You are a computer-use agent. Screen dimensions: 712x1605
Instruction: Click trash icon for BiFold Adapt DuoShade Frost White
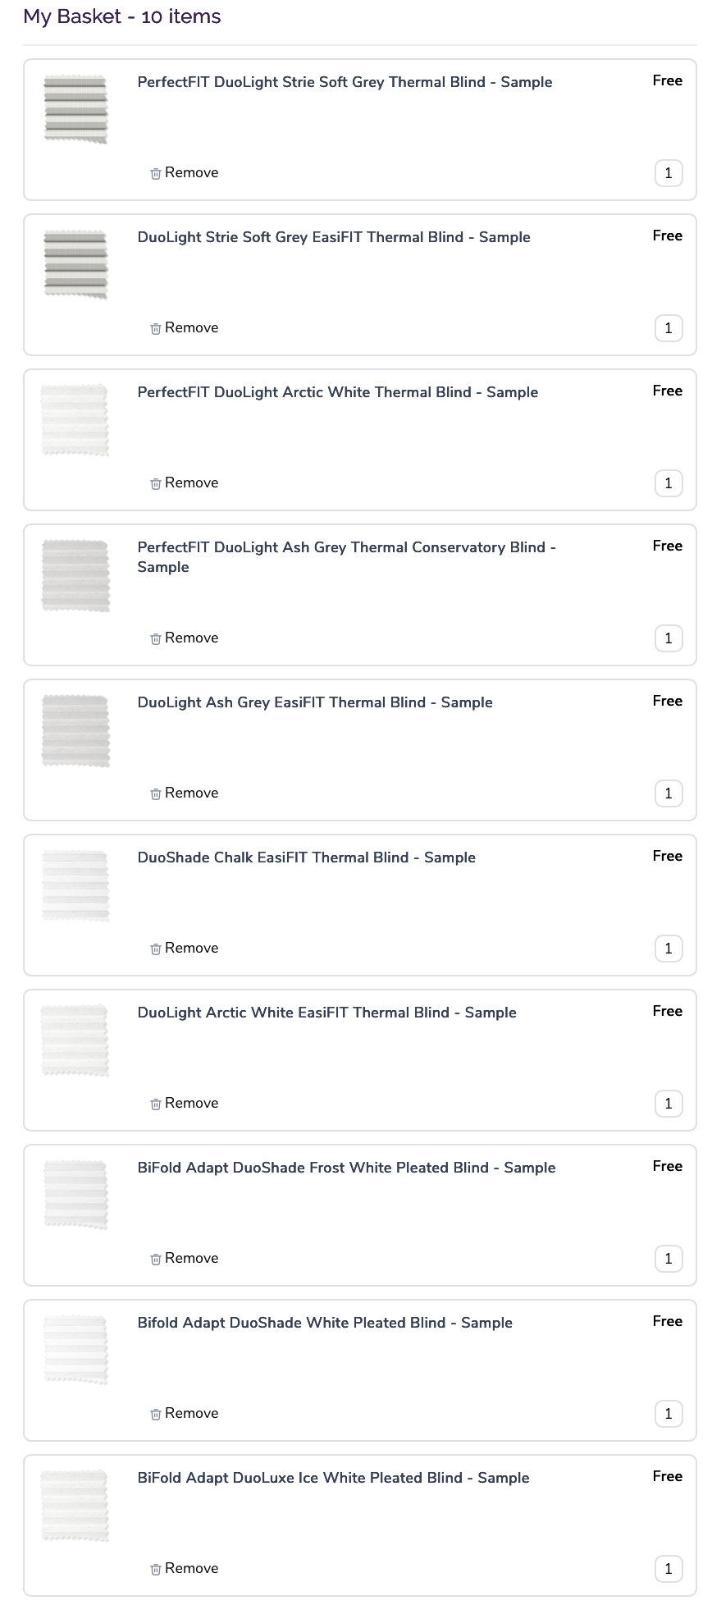(x=156, y=1259)
